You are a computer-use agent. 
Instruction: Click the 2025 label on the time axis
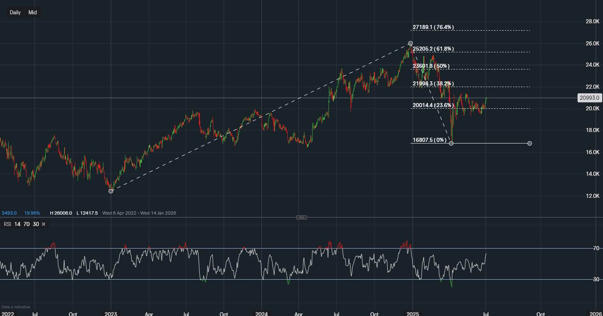click(413, 314)
